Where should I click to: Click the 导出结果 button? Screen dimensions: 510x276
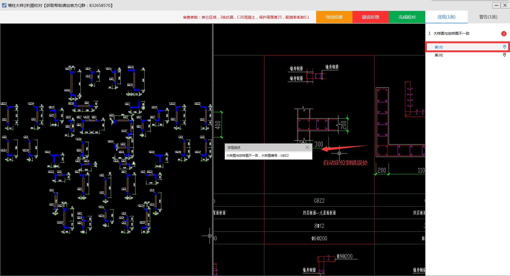(x=334, y=17)
